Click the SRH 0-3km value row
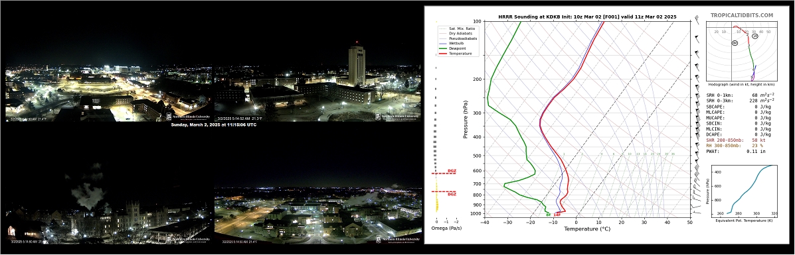This screenshot has width=795, height=255. [x=739, y=101]
